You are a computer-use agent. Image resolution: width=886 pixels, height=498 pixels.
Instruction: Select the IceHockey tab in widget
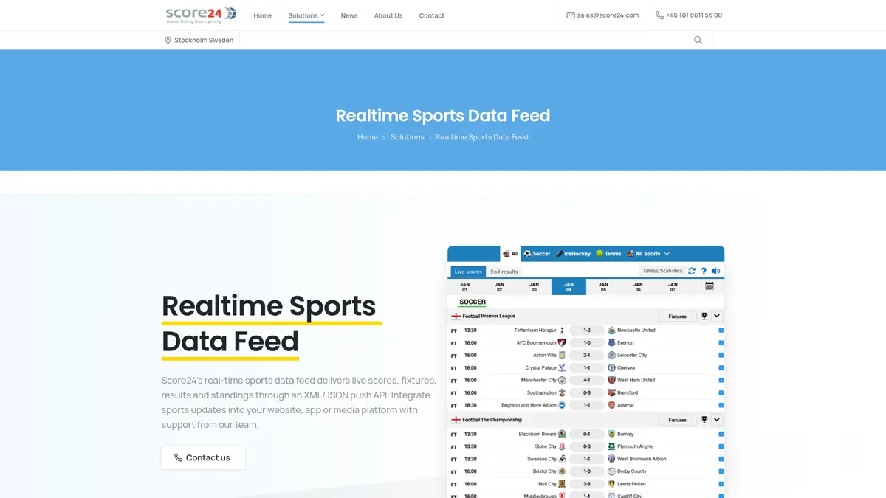573,254
